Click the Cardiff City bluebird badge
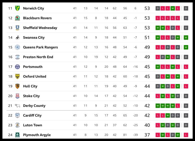The height and width of the screenshot is (141, 195). (x=17, y=115)
